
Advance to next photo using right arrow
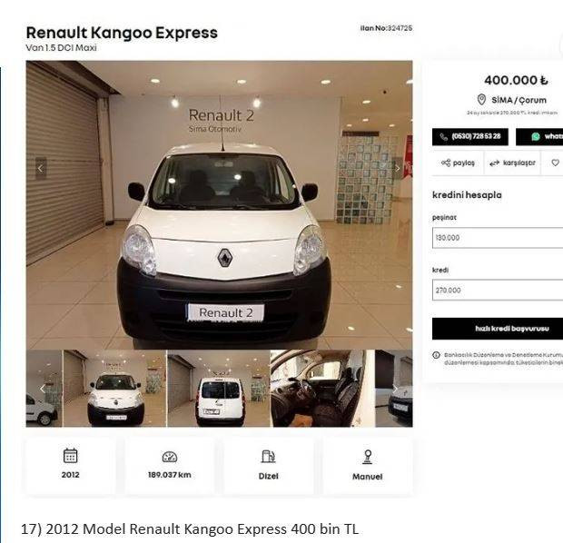point(397,168)
